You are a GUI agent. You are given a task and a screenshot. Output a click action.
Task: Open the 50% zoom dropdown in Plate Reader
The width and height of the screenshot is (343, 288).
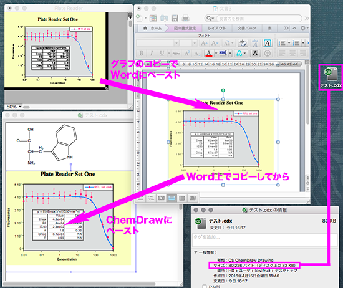(14, 107)
